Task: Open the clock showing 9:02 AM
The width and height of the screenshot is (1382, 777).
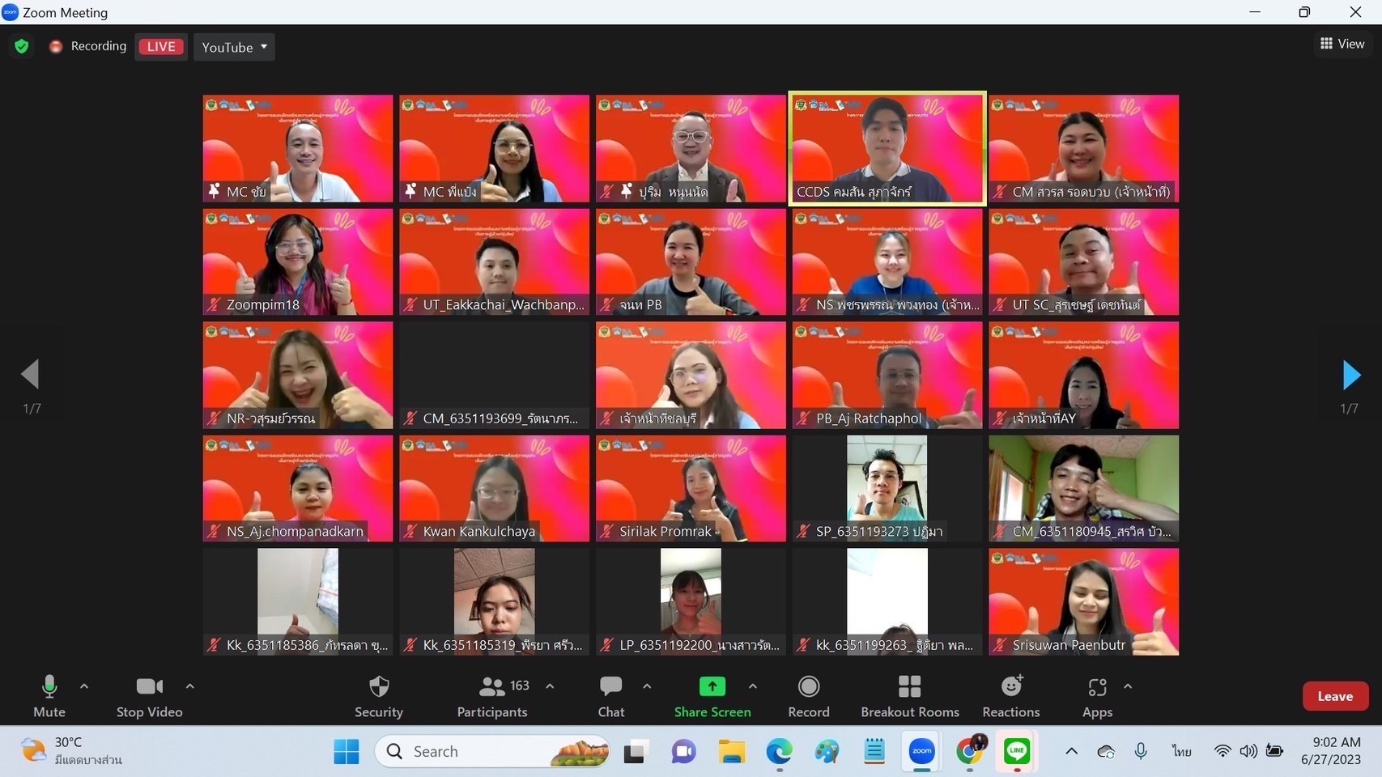Action: tap(1330, 751)
